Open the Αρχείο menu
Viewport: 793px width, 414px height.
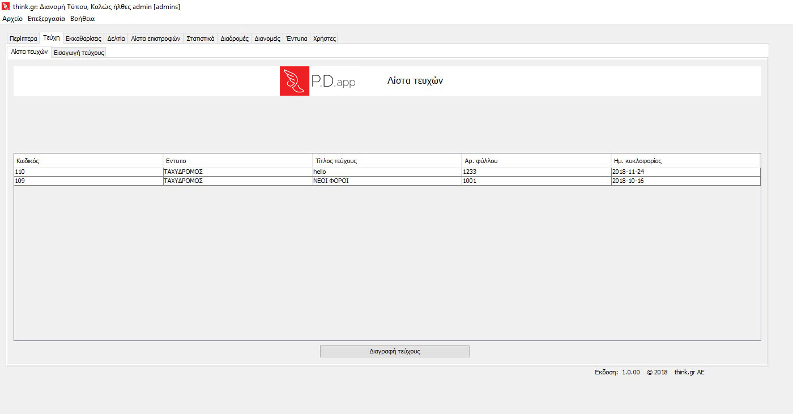(12, 19)
